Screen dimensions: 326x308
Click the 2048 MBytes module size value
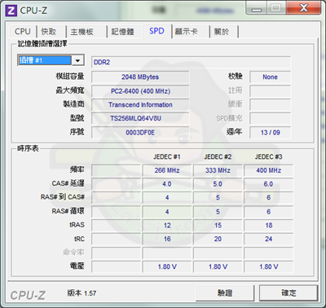pos(140,77)
